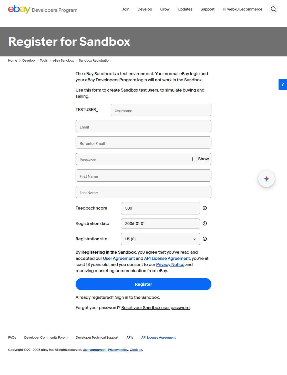Open the User Agreement link
Screen dimensions: 287x375
[x=119, y=258]
